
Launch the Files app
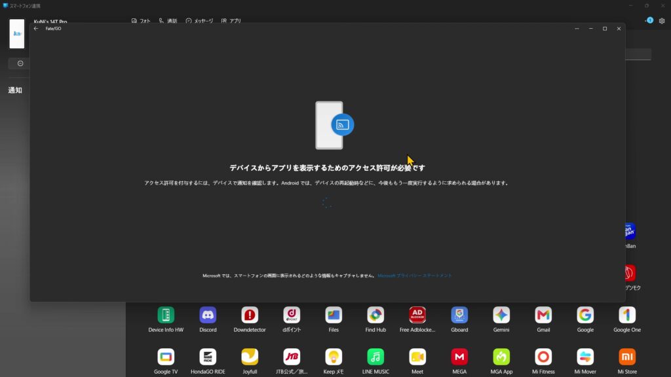point(334,315)
